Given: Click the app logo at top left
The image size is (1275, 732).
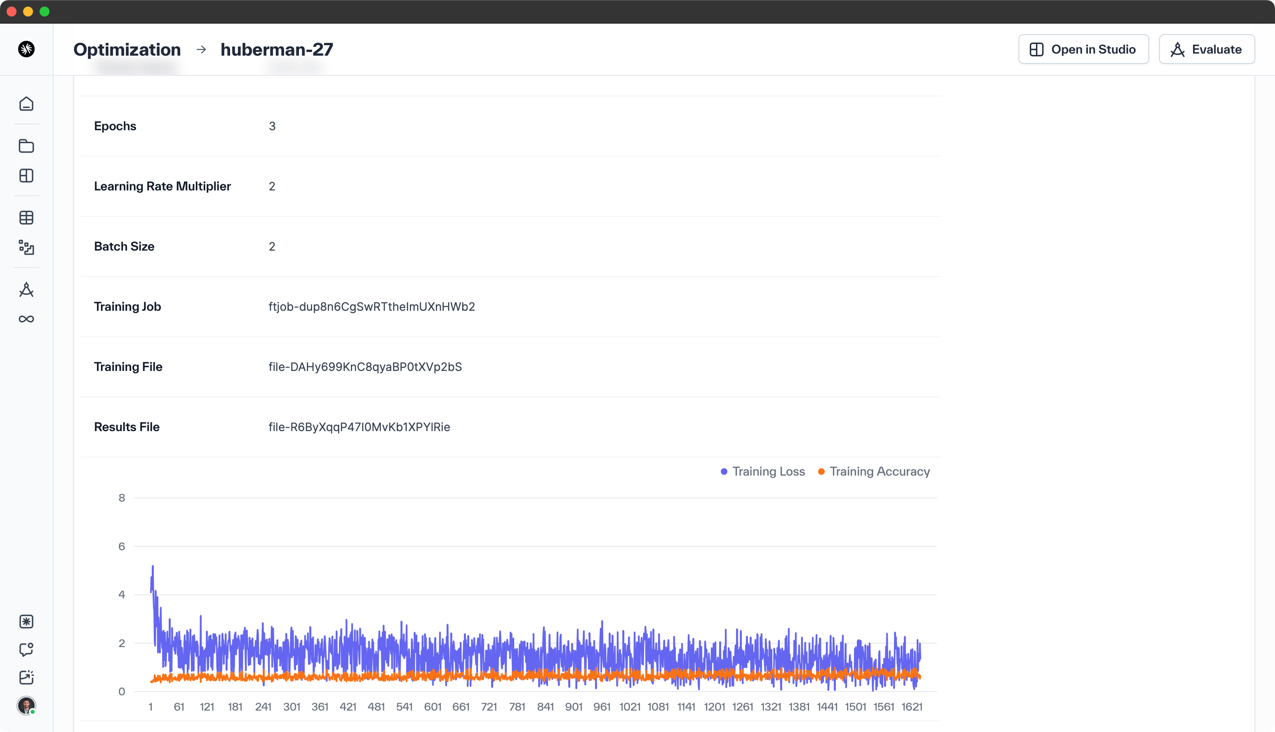Looking at the screenshot, I should tap(26, 49).
